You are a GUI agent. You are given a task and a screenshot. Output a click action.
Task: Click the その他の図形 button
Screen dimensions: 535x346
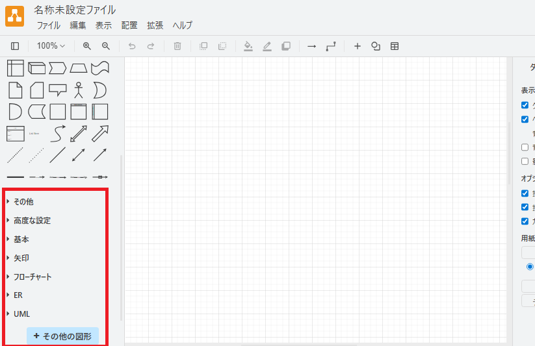click(62, 336)
